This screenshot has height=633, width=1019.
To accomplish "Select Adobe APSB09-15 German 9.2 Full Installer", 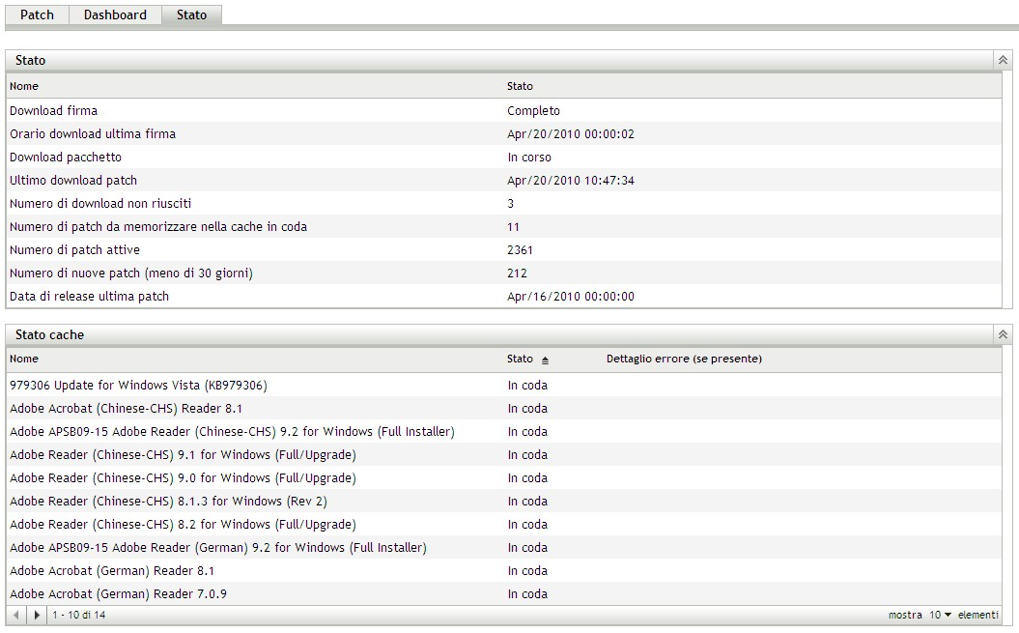I will 503,548.
